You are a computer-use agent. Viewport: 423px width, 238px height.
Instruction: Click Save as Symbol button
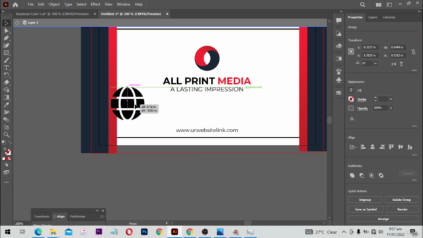(x=365, y=210)
